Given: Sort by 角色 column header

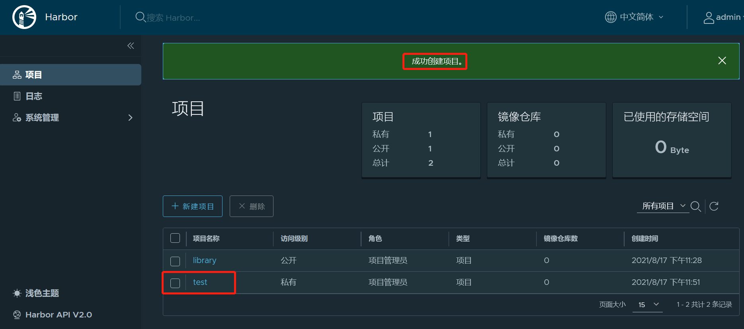Looking at the screenshot, I should [x=375, y=238].
